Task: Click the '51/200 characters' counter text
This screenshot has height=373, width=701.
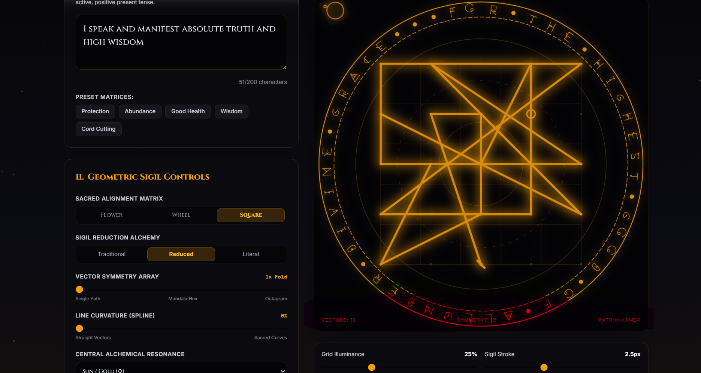Action: tap(263, 82)
